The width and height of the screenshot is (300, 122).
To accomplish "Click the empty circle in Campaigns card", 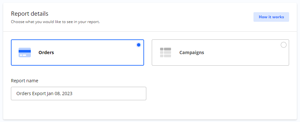I will [x=284, y=45].
